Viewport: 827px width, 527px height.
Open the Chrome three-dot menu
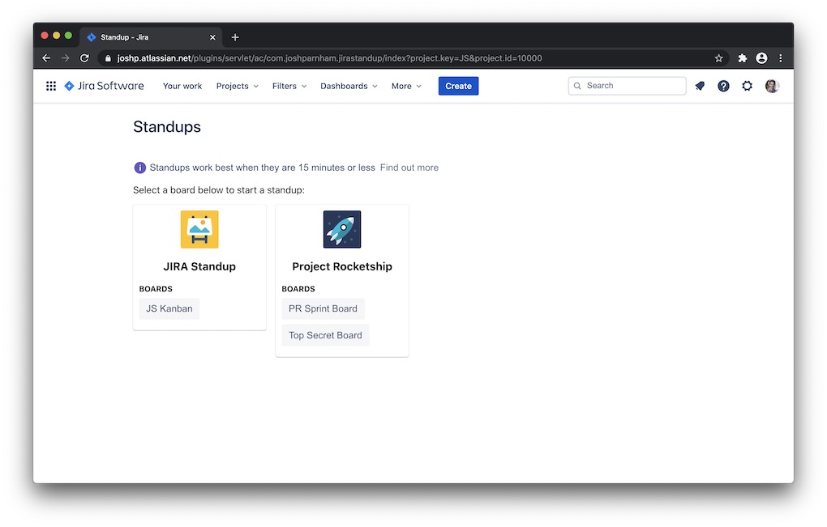pos(781,58)
